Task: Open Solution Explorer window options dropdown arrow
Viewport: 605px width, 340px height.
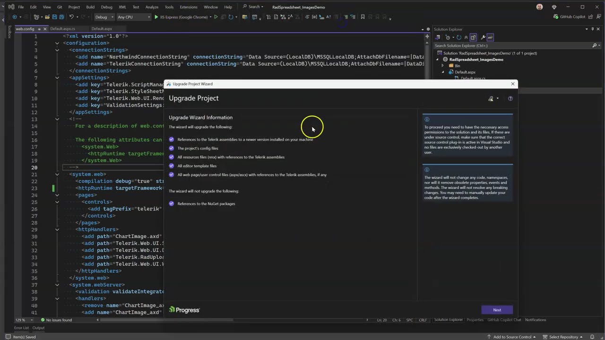Action: point(586,29)
